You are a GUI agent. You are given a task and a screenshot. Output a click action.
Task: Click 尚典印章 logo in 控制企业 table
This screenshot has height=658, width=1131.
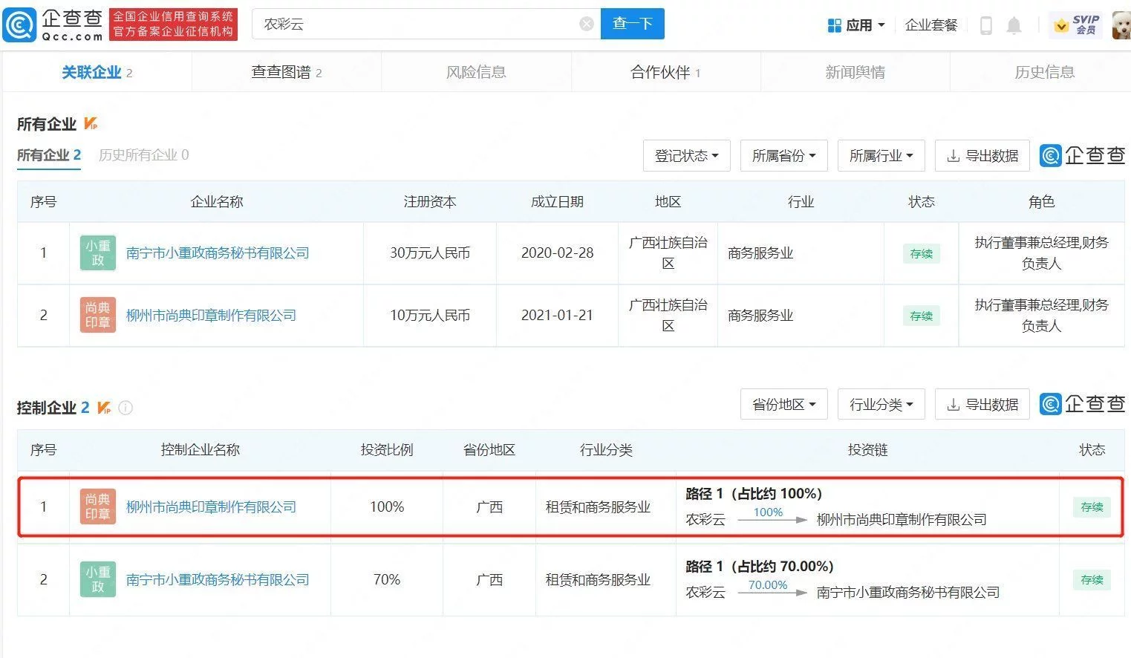tap(98, 506)
